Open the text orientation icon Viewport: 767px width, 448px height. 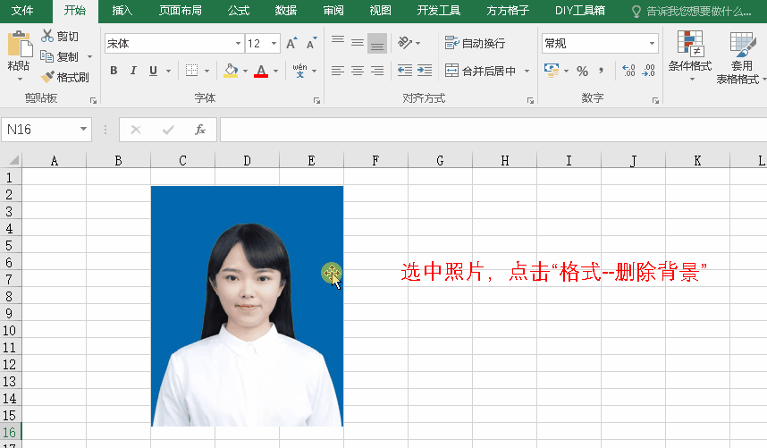click(x=405, y=43)
